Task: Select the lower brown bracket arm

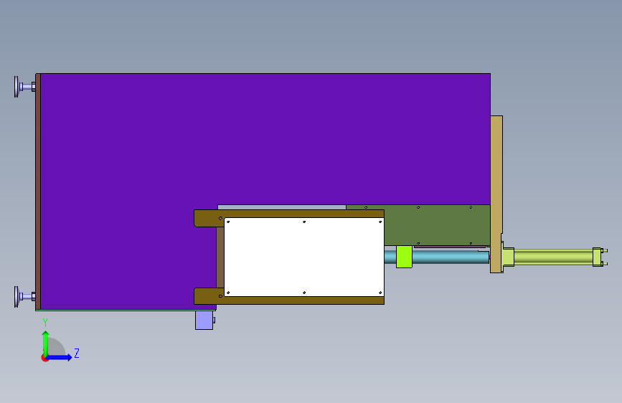Action: coord(289,300)
